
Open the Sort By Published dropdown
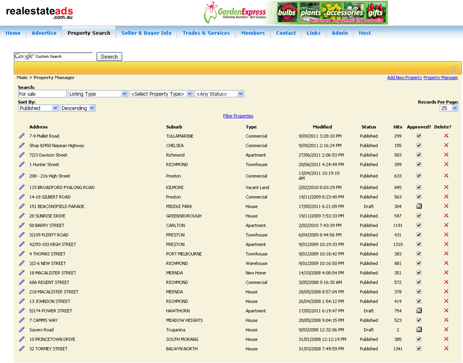click(x=38, y=108)
